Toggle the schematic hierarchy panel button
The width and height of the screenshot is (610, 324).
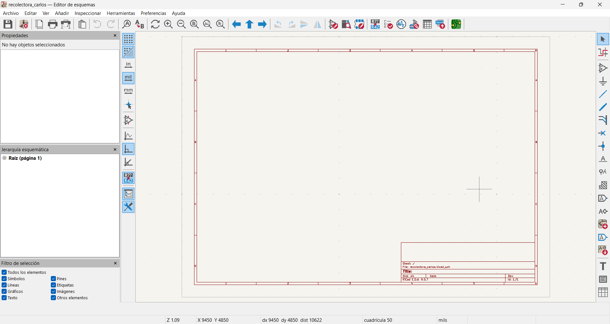tap(128, 194)
